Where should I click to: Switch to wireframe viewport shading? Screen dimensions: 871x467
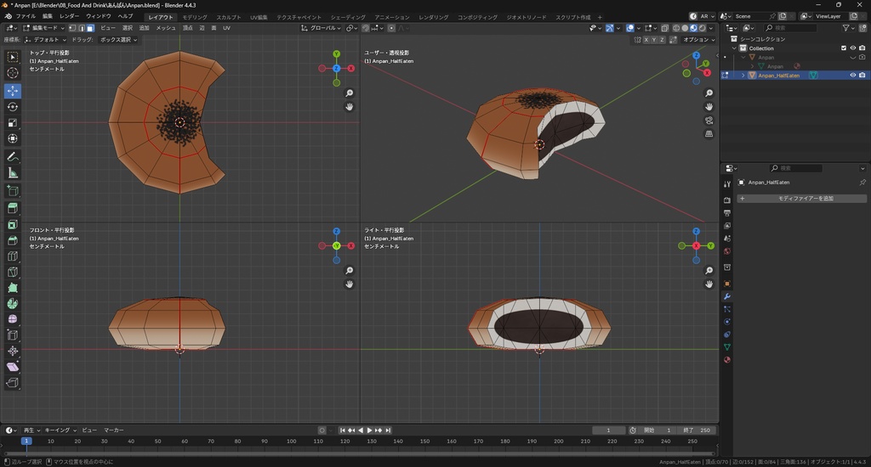[x=676, y=28]
